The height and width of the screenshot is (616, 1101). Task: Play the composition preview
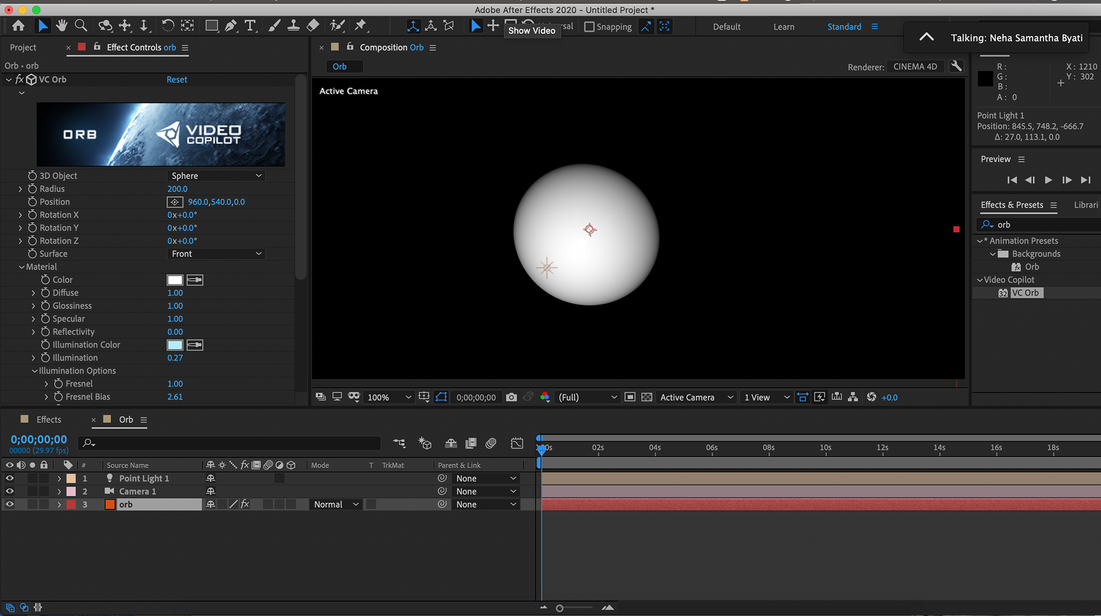coord(1048,180)
